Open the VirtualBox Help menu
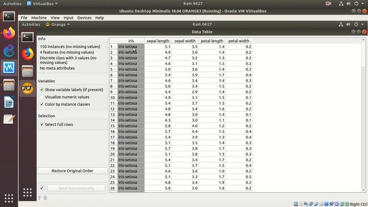Image resolution: width=368 pixels, height=207 pixels. coord(99,18)
